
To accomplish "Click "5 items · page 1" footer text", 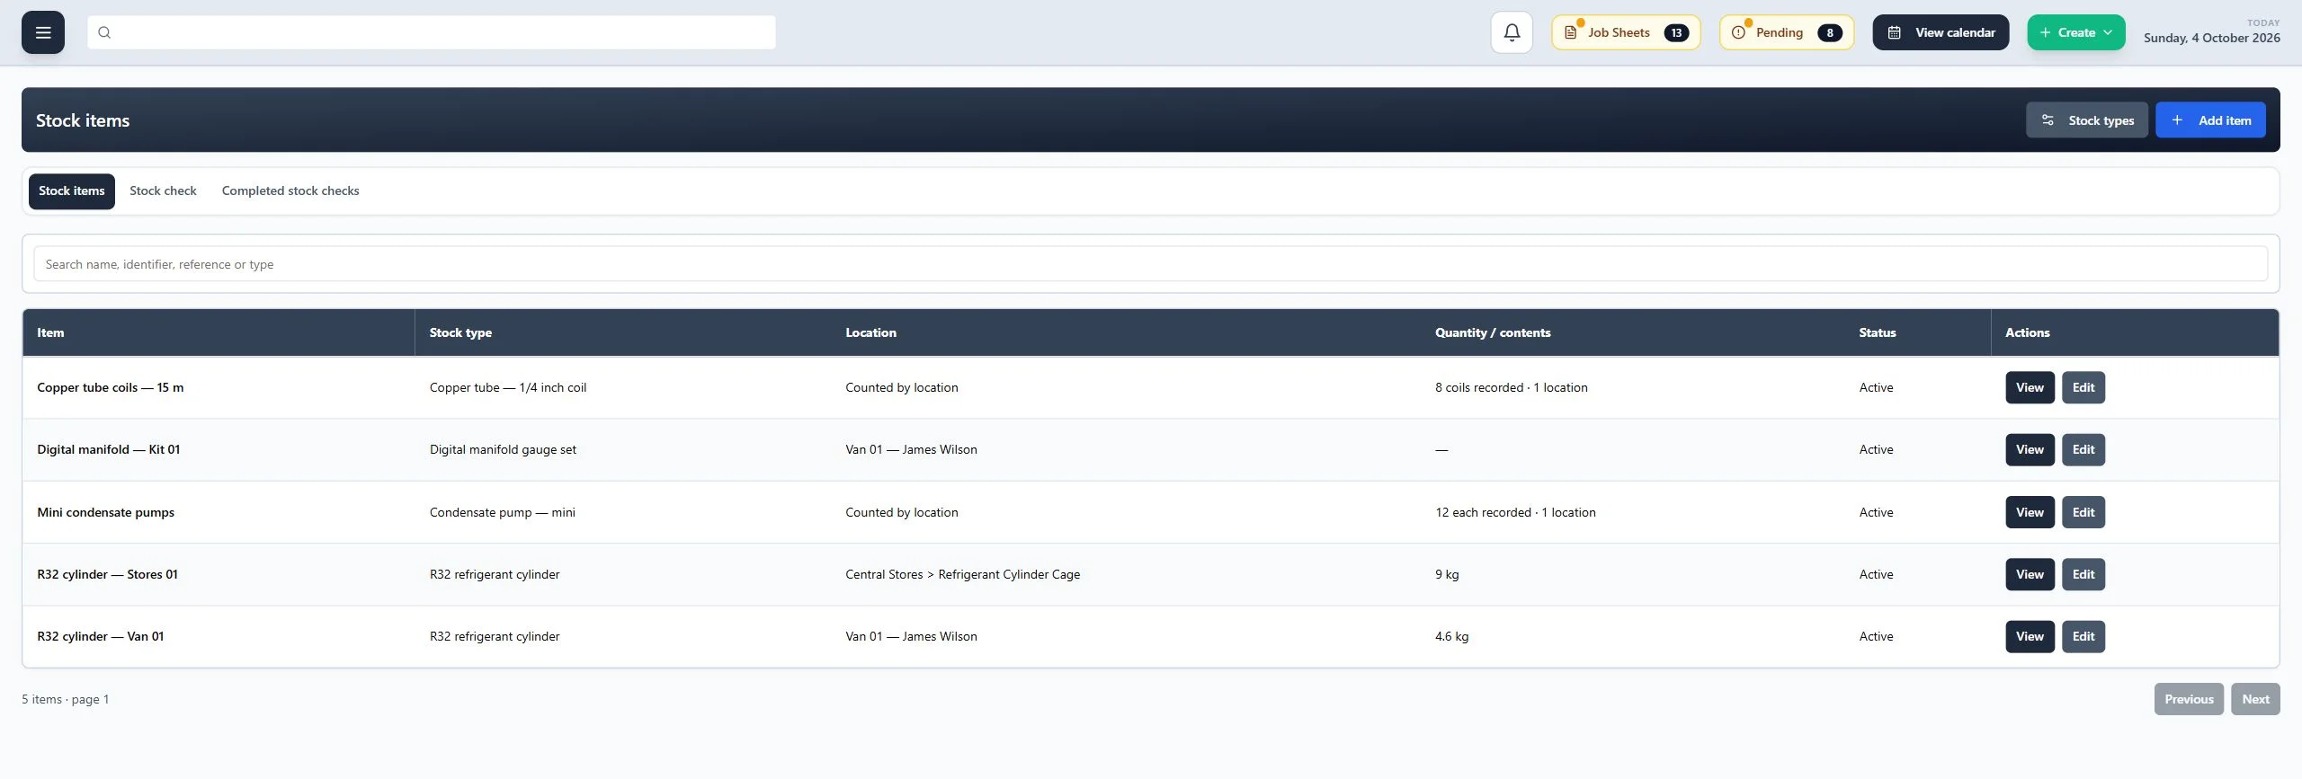I will (65, 700).
